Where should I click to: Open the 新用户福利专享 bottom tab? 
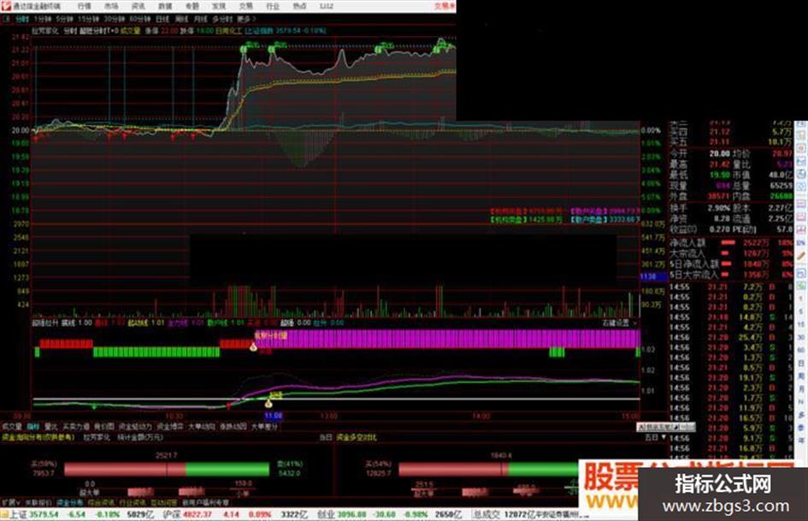click(205, 502)
